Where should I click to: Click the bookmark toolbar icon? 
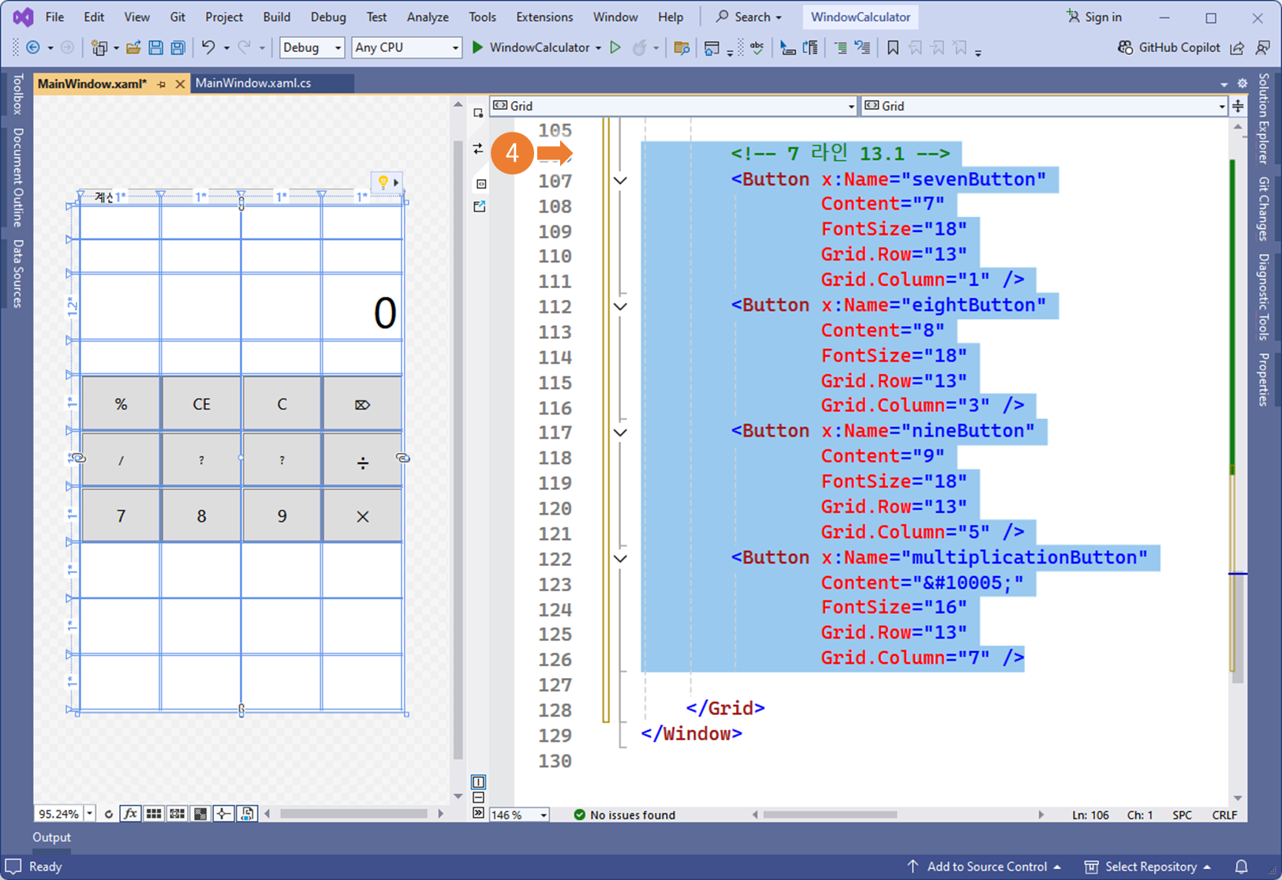click(893, 48)
